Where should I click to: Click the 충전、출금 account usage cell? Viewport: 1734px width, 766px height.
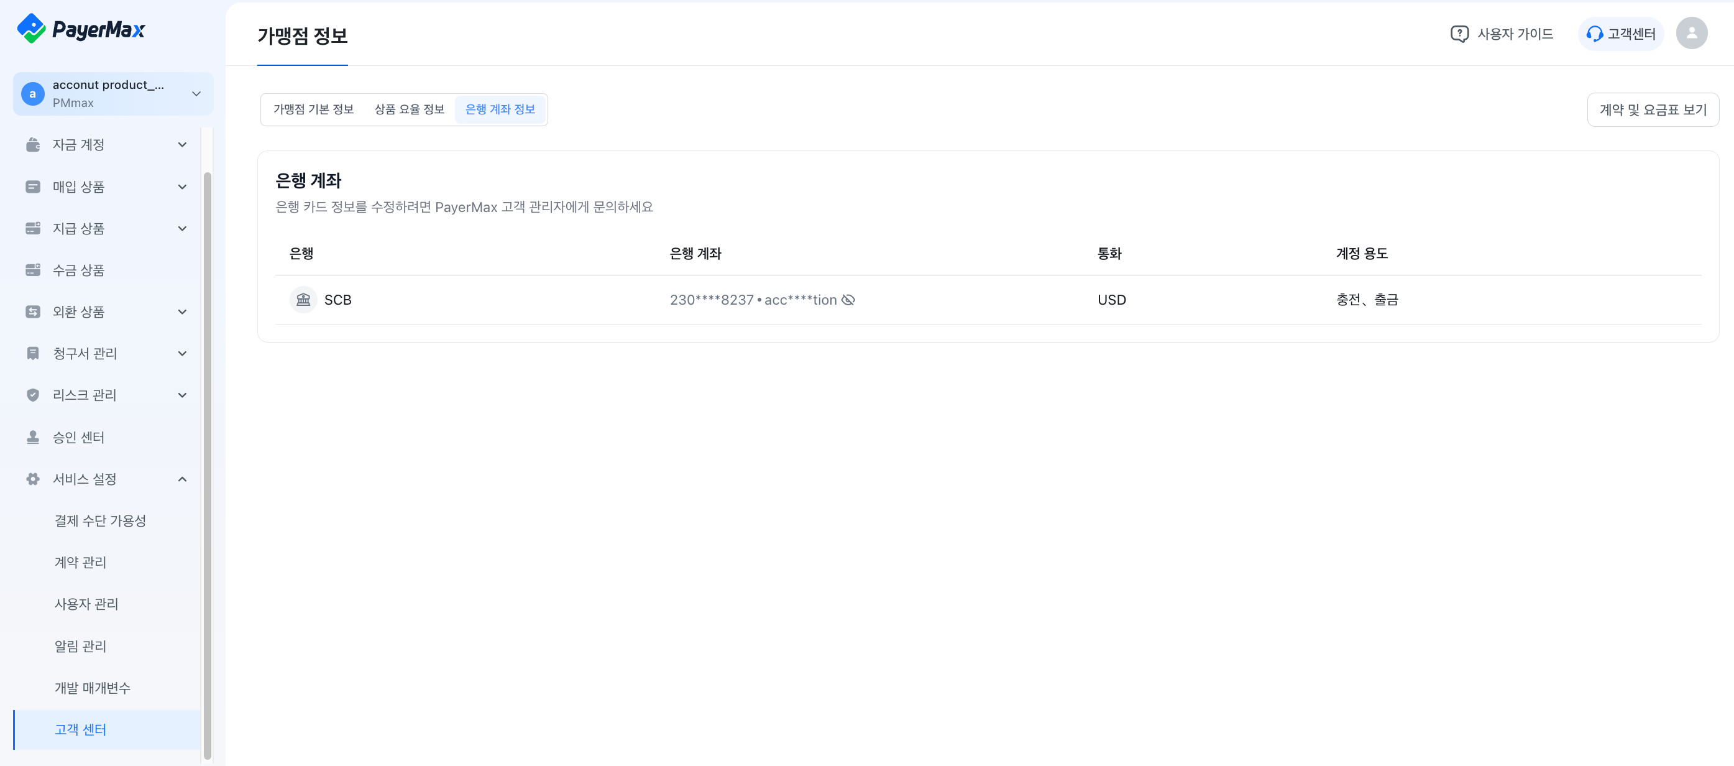(x=1367, y=300)
